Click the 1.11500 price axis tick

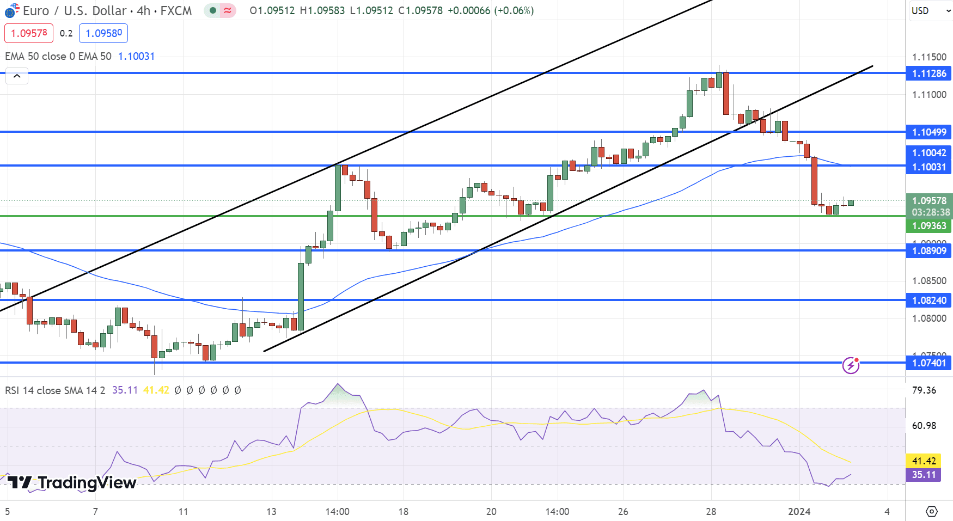click(929, 57)
